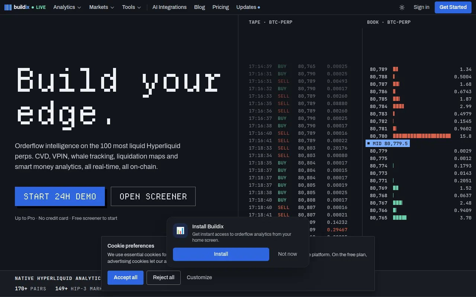
Task: Click the 17:14:39 BUY 80,765 trade row
Action: [298, 66]
